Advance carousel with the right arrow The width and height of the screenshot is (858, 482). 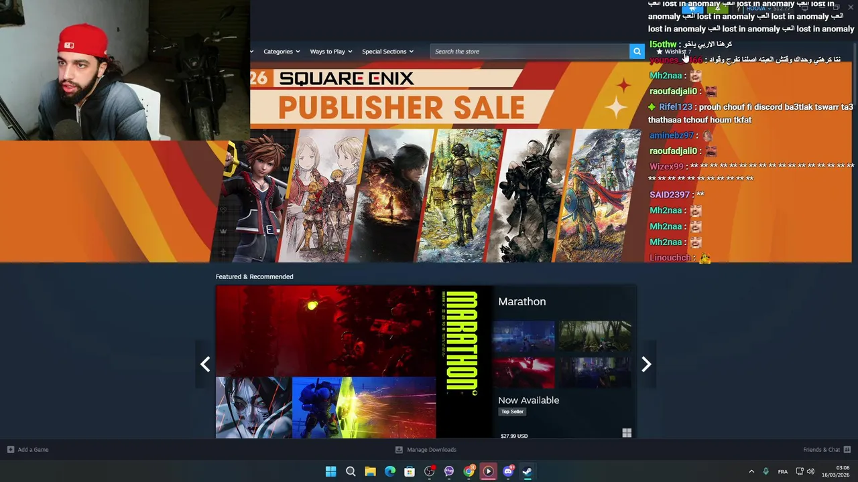[x=646, y=364]
